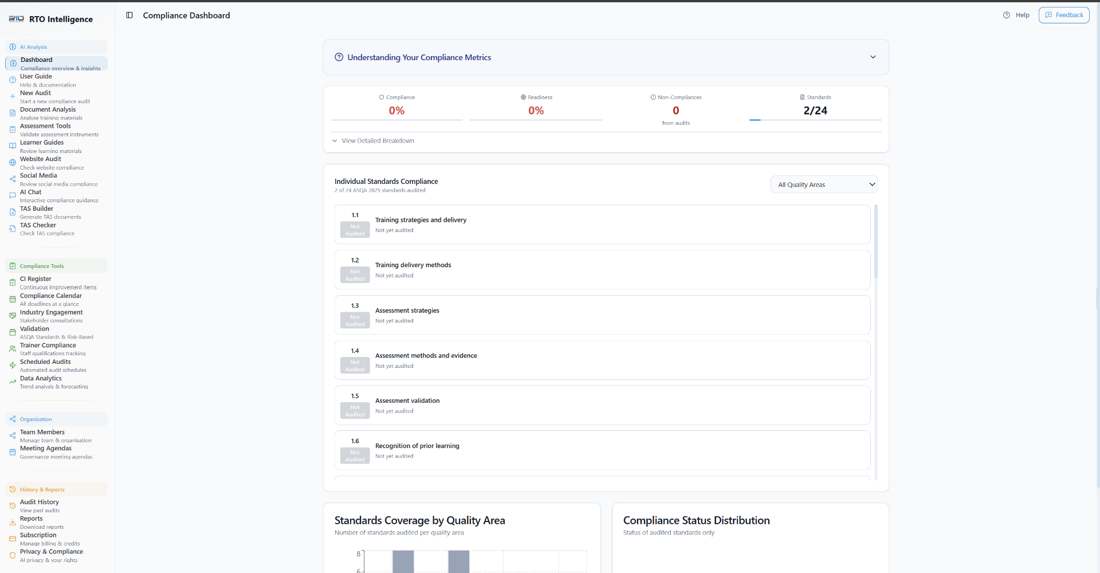Open New Audit menu item
Viewport: 1100px width, 573px height.
coord(56,97)
